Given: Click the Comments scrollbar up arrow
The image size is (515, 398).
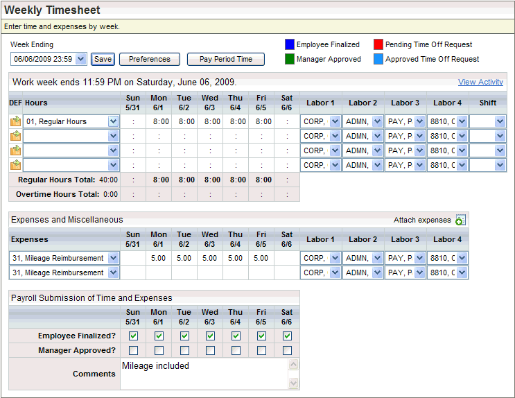Looking at the screenshot, I should (x=293, y=364).
